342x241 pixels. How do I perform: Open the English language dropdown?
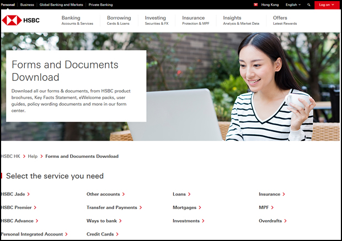(293, 4)
